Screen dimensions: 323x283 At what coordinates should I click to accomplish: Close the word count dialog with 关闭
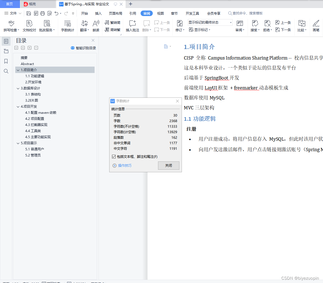pyautogui.click(x=168, y=165)
